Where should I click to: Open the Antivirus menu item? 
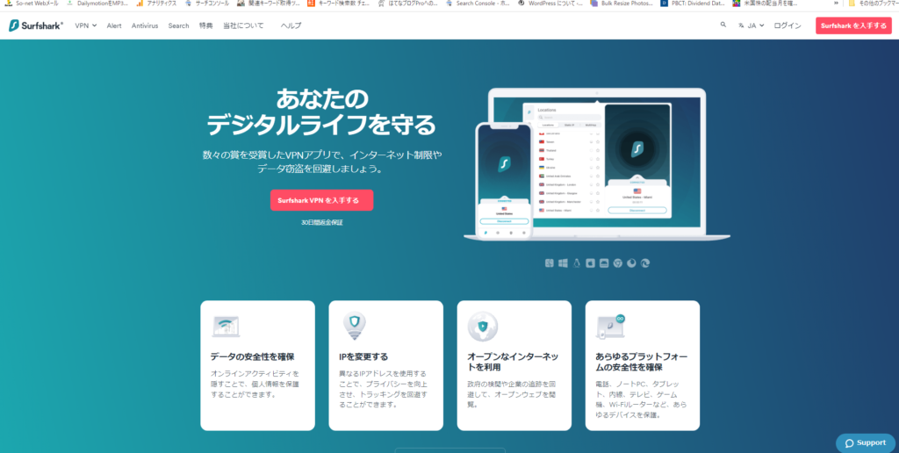click(145, 25)
